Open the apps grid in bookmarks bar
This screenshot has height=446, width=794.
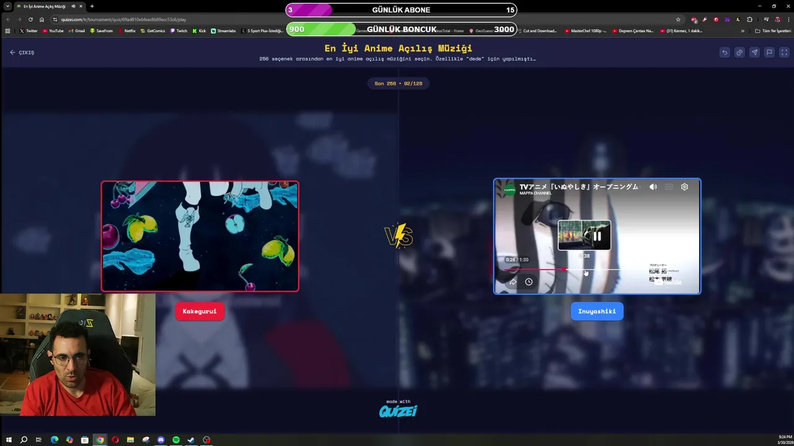[x=7, y=30]
